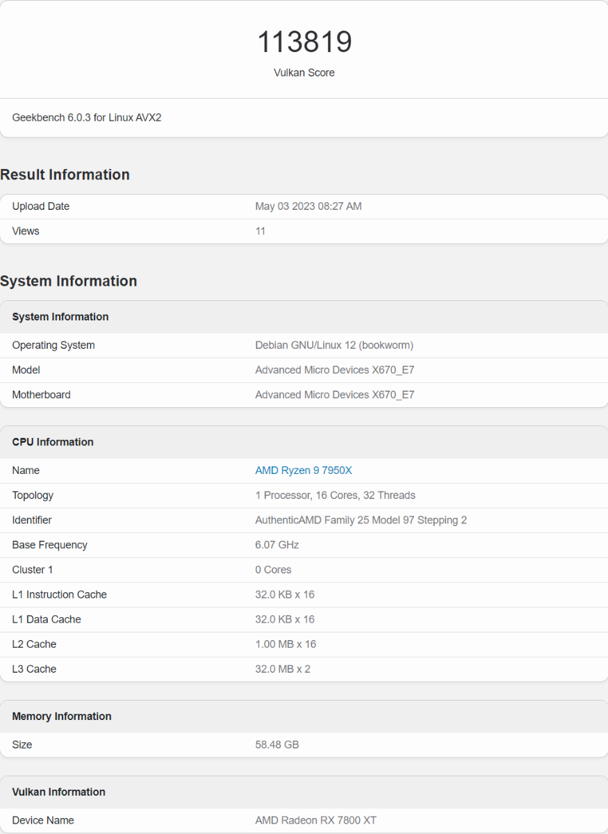The image size is (608, 834).
Task: Click the Base Frequency label
Action: click(x=50, y=545)
